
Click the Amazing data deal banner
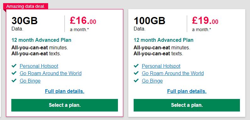[26, 7]
